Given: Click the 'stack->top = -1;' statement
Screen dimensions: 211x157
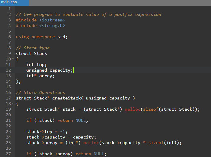Looking at the screenshot, I should [x=47, y=131].
